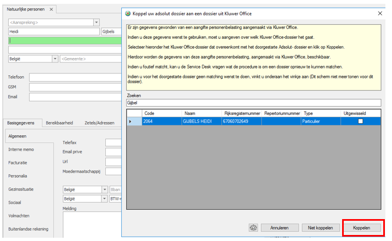Viewport: 392px width, 241px height.
Task: Close the Natuurlijke personen tab with X
Action: point(51,10)
